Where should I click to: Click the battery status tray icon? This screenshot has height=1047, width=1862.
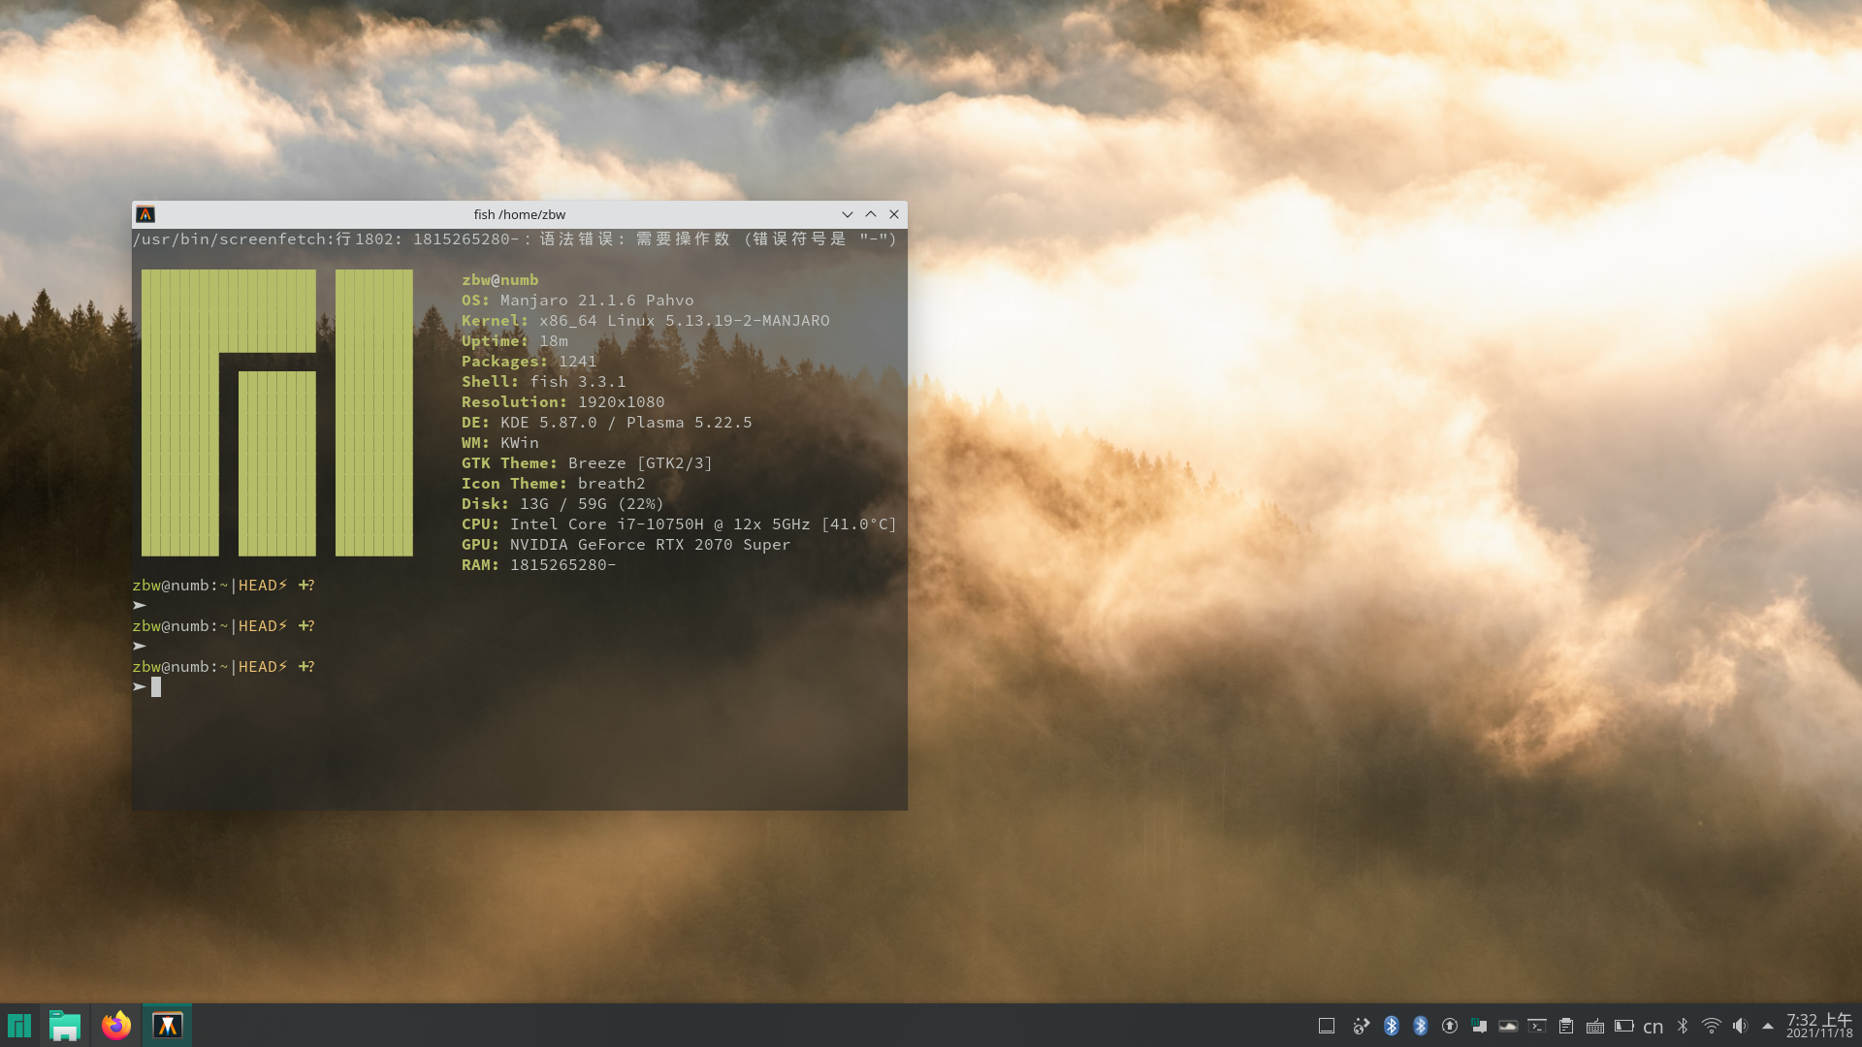[x=1624, y=1026]
